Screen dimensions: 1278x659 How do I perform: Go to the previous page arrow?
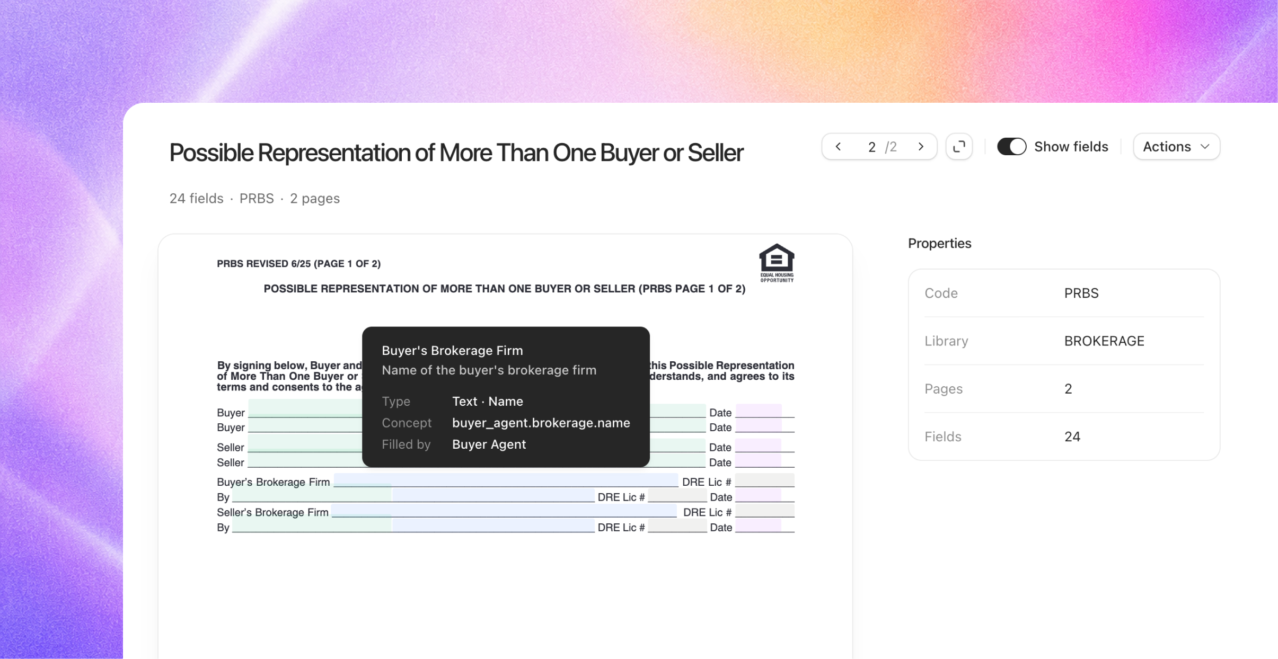pyautogui.click(x=838, y=147)
